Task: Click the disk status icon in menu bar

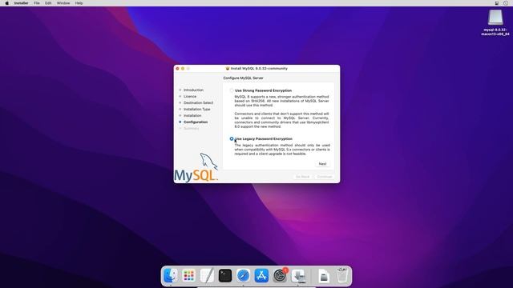Action: pos(497,3)
